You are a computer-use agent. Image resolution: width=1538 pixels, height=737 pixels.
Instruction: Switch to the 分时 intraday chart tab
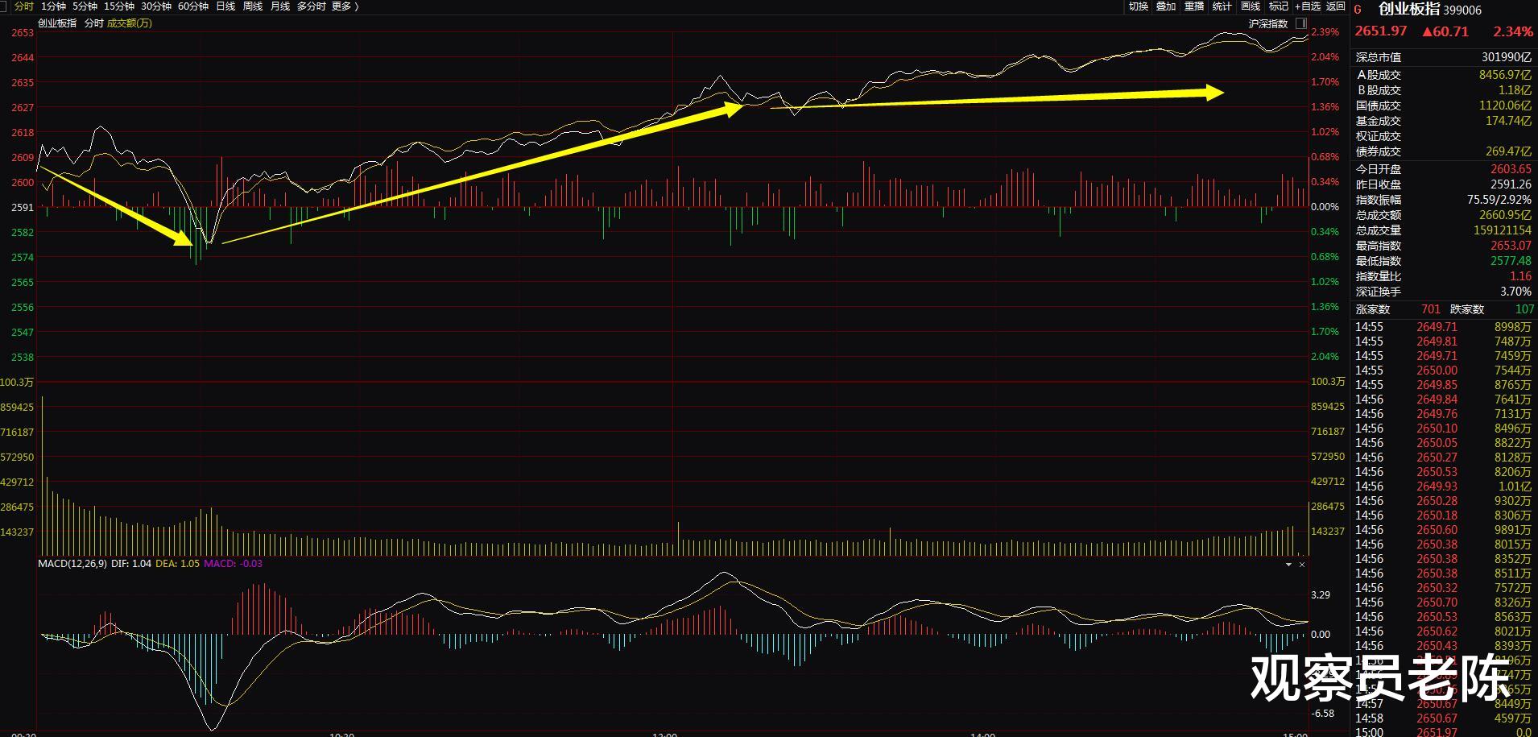click(x=23, y=6)
